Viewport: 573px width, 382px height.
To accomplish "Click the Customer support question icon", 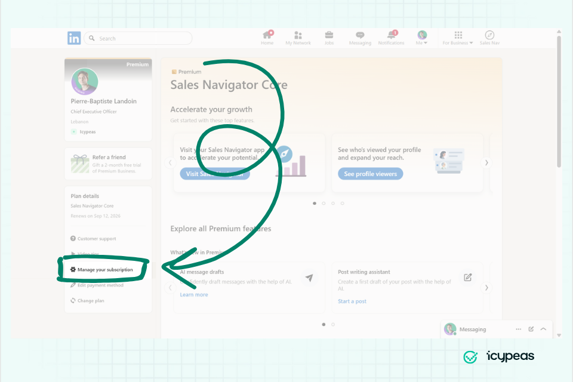I will click(x=73, y=238).
